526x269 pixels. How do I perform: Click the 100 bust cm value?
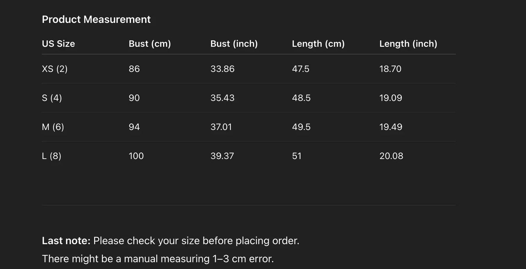coord(136,156)
